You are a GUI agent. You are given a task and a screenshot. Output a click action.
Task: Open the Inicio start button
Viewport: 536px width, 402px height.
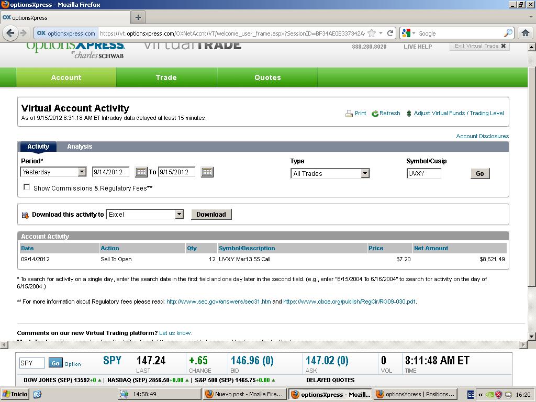pyautogui.click(x=15, y=394)
